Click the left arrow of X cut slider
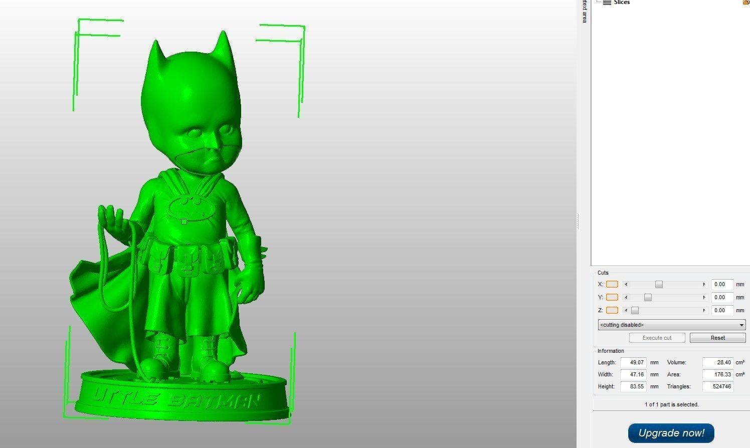Viewport: 750px width, 448px height. tap(626, 285)
